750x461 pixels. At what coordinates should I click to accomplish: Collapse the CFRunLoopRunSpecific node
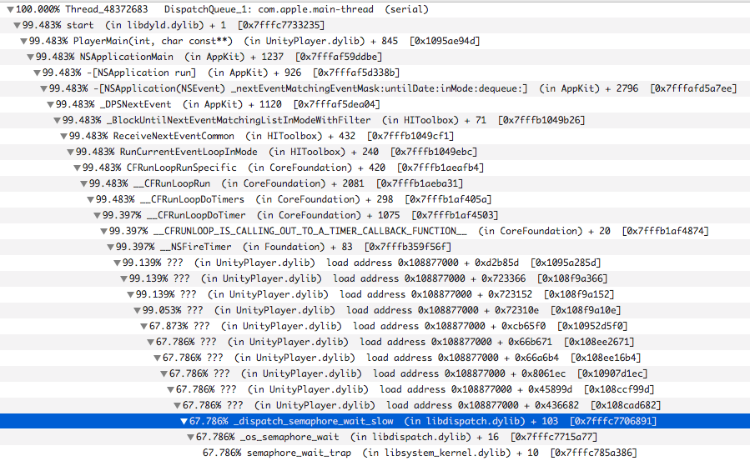point(77,168)
